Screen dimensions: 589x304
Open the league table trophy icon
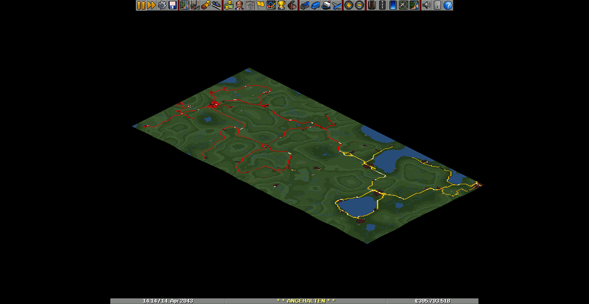282,5
